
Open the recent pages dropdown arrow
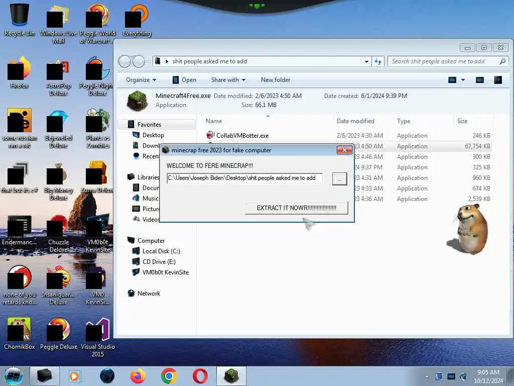click(x=148, y=61)
